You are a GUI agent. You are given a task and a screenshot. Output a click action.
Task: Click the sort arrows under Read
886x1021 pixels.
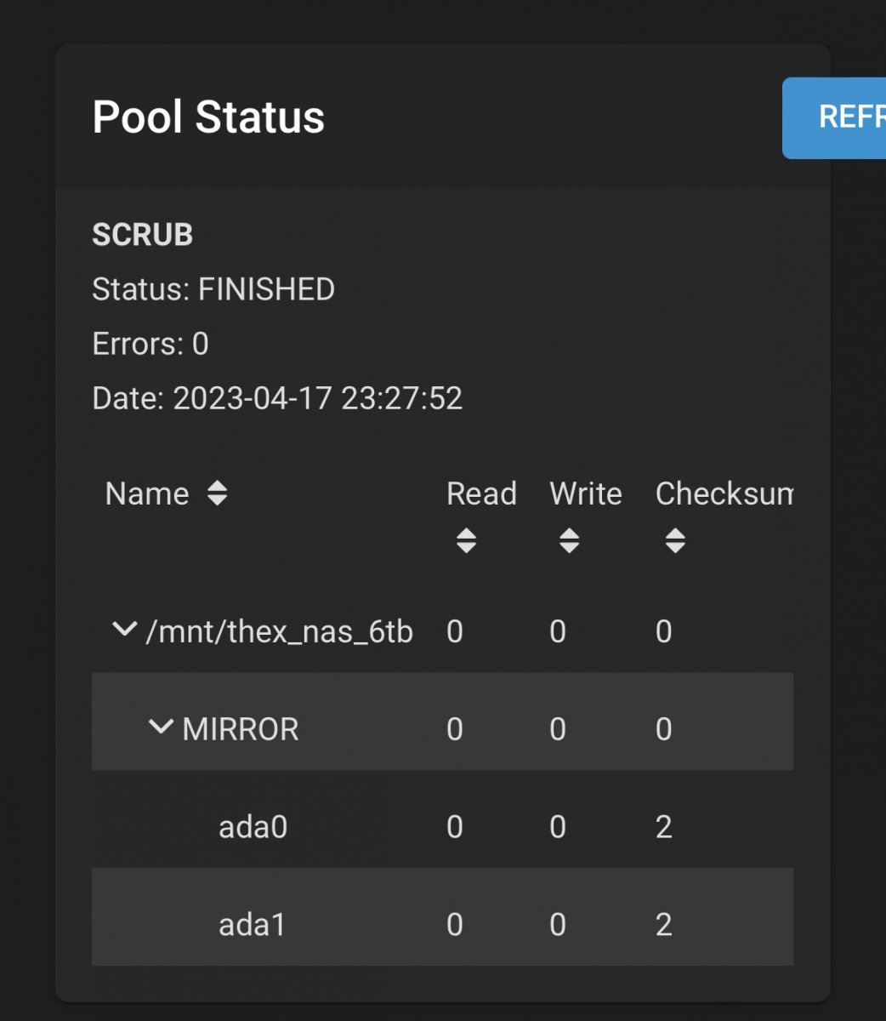(x=466, y=541)
